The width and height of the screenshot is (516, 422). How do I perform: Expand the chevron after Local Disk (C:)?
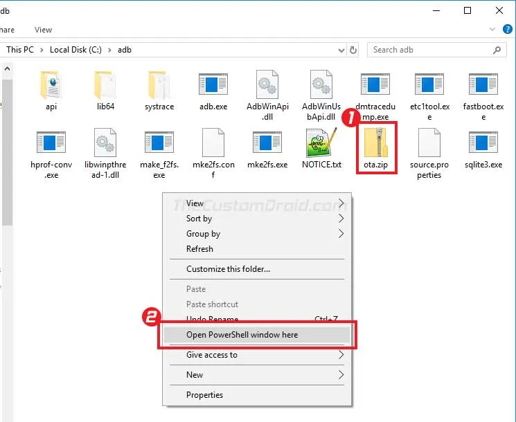pyautogui.click(x=109, y=50)
